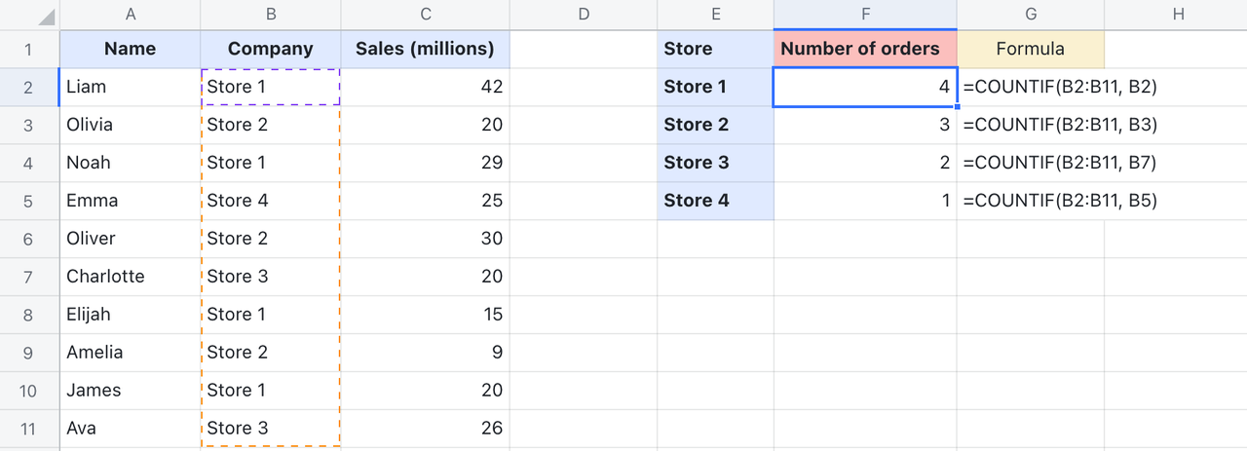Image resolution: width=1247 pixels, height=451 pixels.
Task: Select the cell containing "Charlotte"
Action: 130,277
